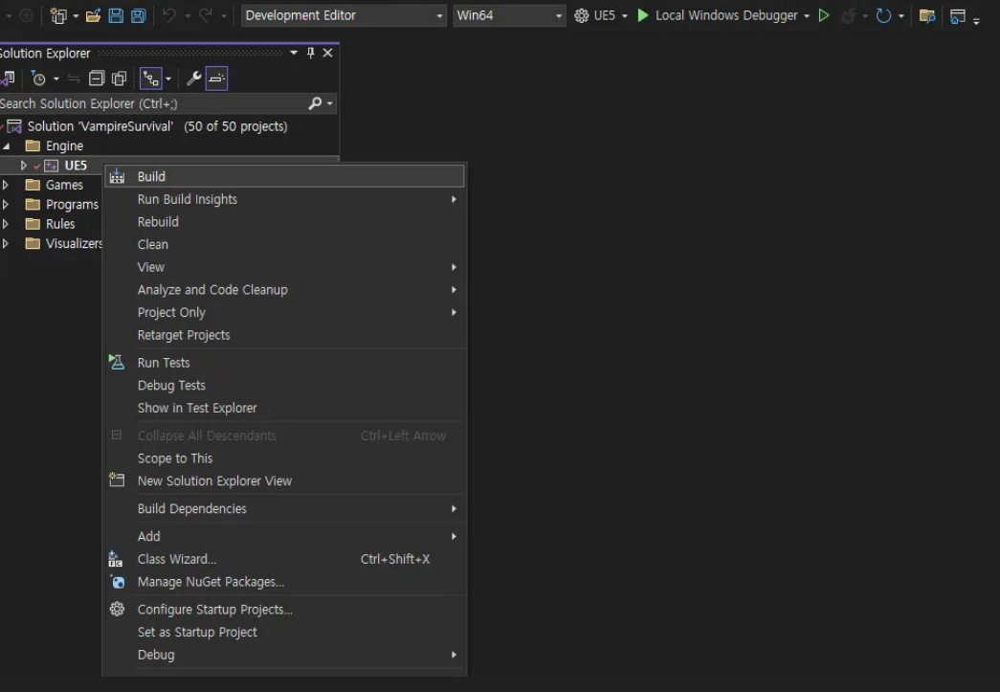
Task: Click the Undo arrow icon
Action: pyautogui.click(x=169, y=15)
